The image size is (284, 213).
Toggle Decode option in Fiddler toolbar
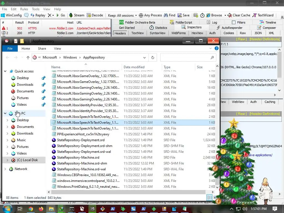pos(95,15)
